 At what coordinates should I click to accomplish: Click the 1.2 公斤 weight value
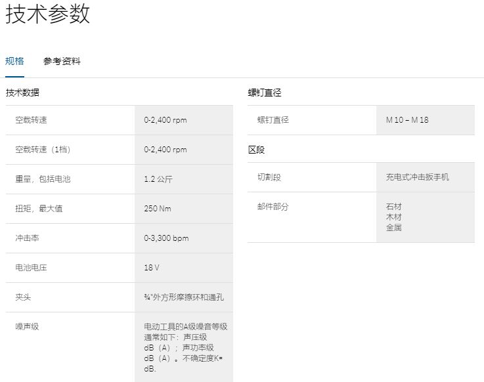pyautogui.click(x=158, y=179)
